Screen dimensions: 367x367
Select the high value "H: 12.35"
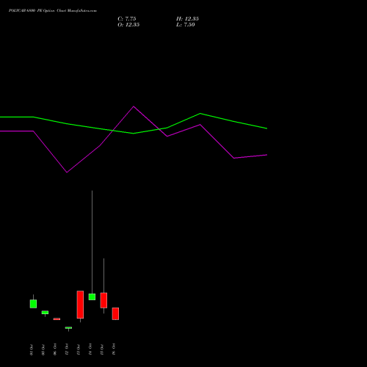point(187,19)
